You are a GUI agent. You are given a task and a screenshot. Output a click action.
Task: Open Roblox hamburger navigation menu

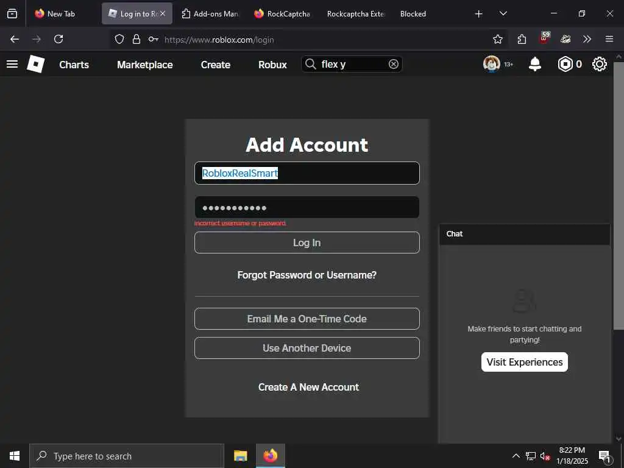point(12,64)
